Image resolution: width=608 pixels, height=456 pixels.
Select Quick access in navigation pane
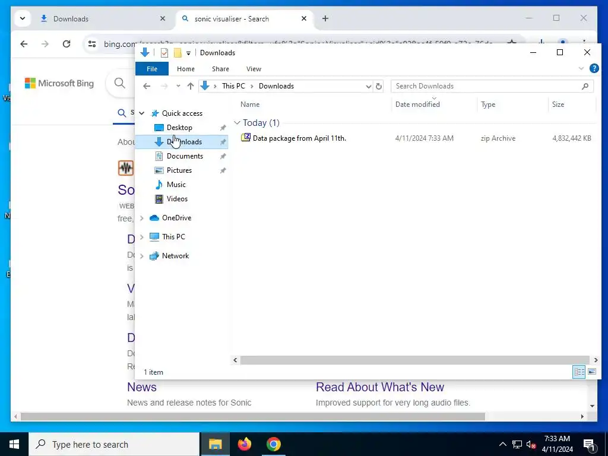(x=182, y=113)
